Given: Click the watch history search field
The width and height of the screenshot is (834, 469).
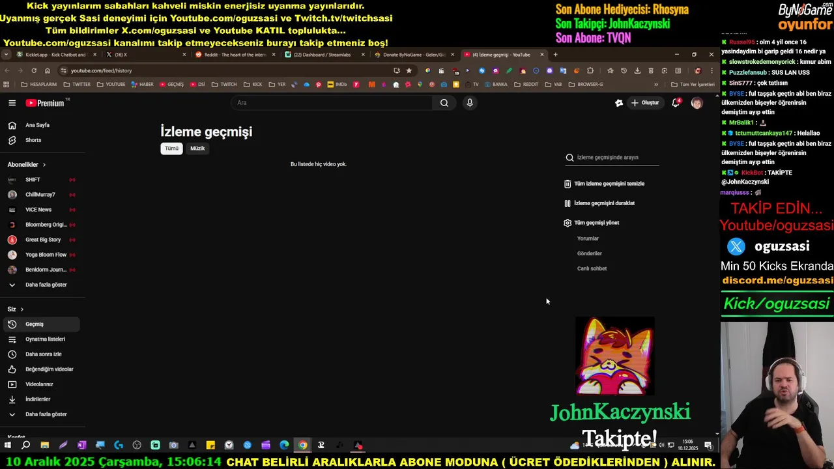Looking at the screenshot, I should [612, 158].
